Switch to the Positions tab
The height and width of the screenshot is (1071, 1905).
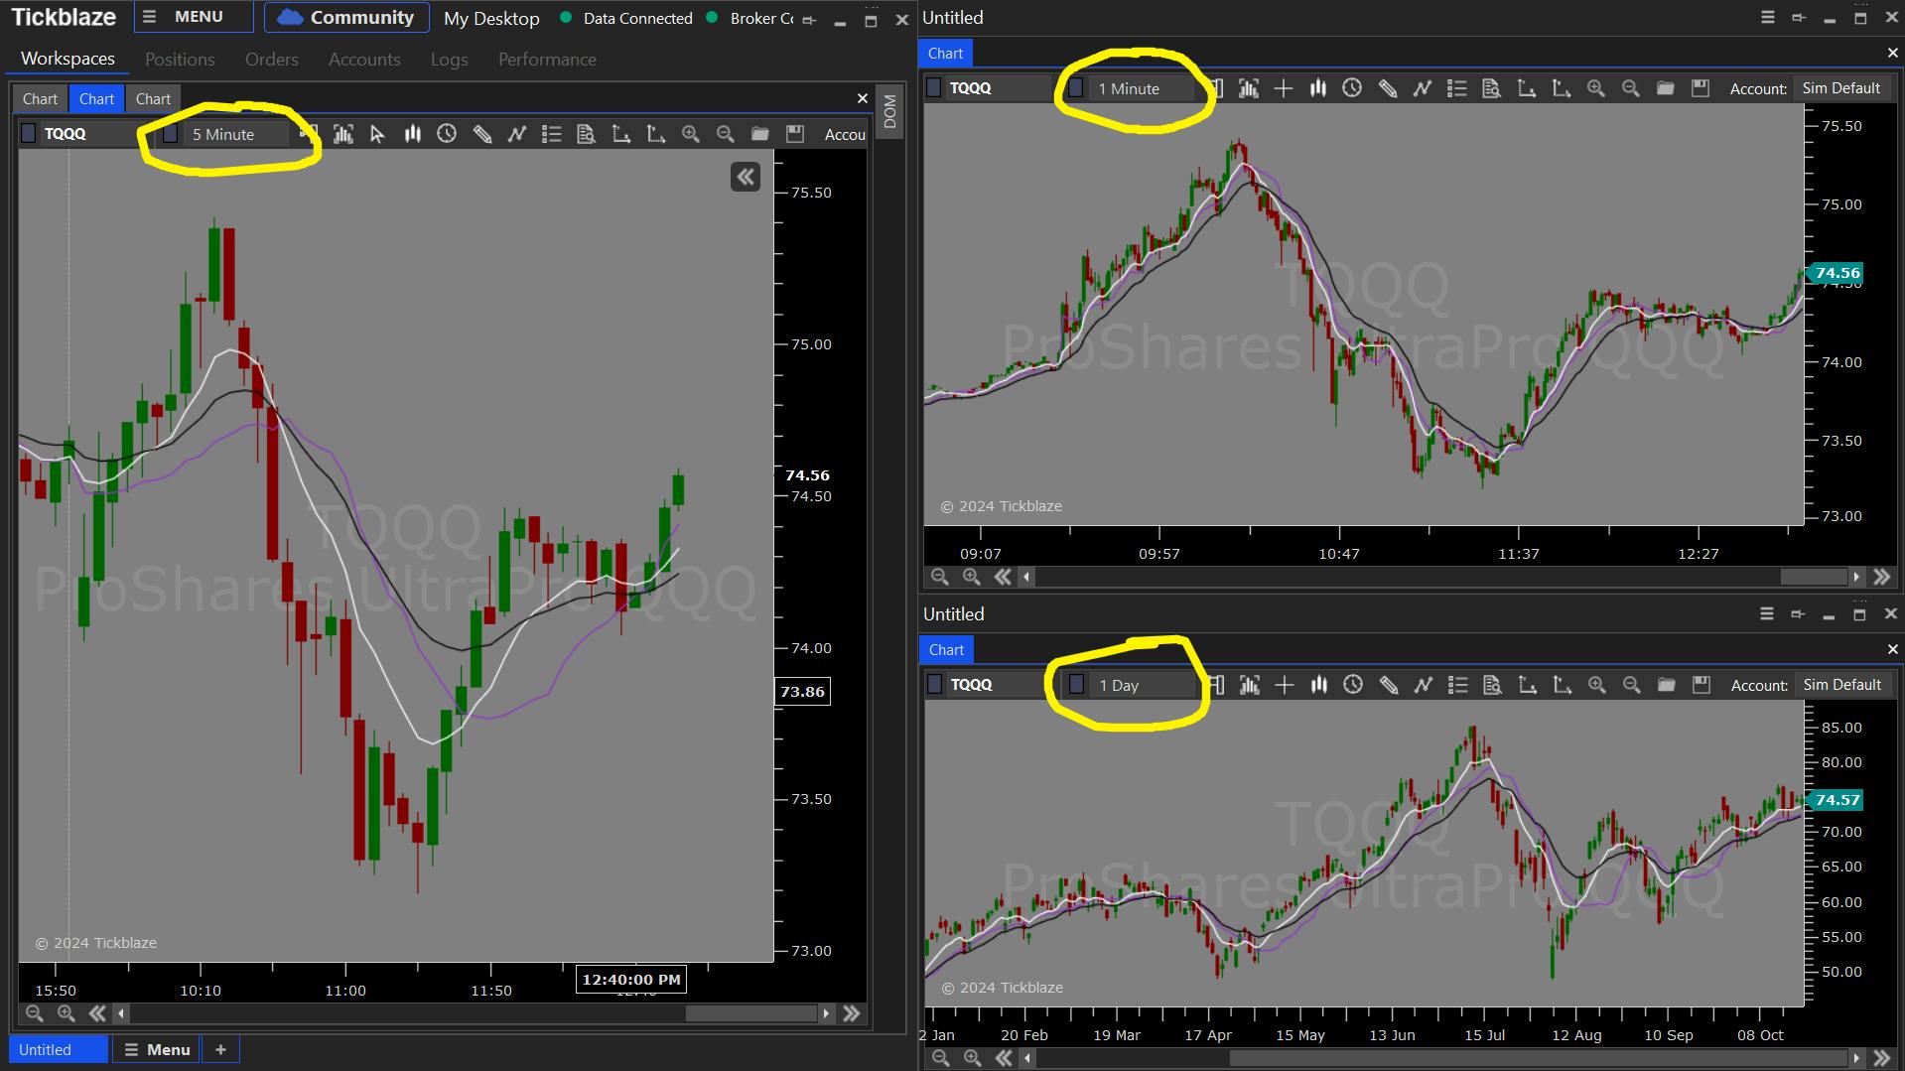[180, 60]
